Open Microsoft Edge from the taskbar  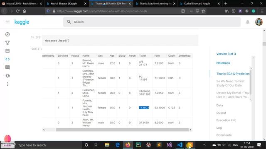click(x=117, y=145)
